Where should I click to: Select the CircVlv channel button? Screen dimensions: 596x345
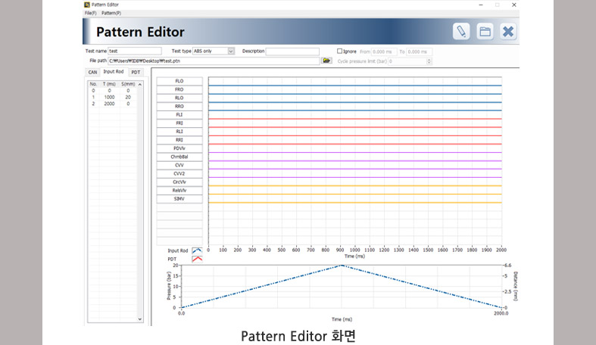click(179, 182)
